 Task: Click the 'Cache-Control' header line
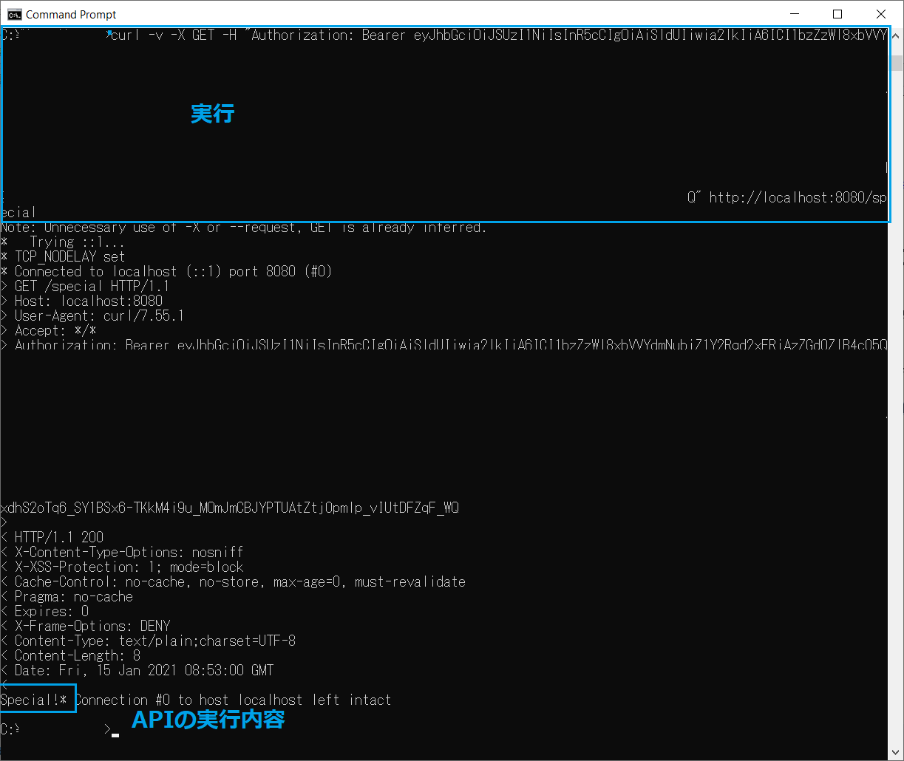click(233, 581)
